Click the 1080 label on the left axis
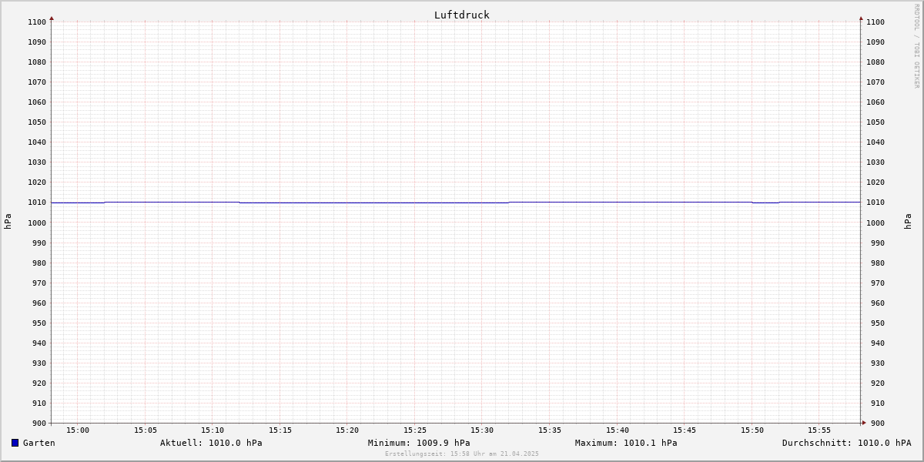The image size is (924, 462). point(37,62)
